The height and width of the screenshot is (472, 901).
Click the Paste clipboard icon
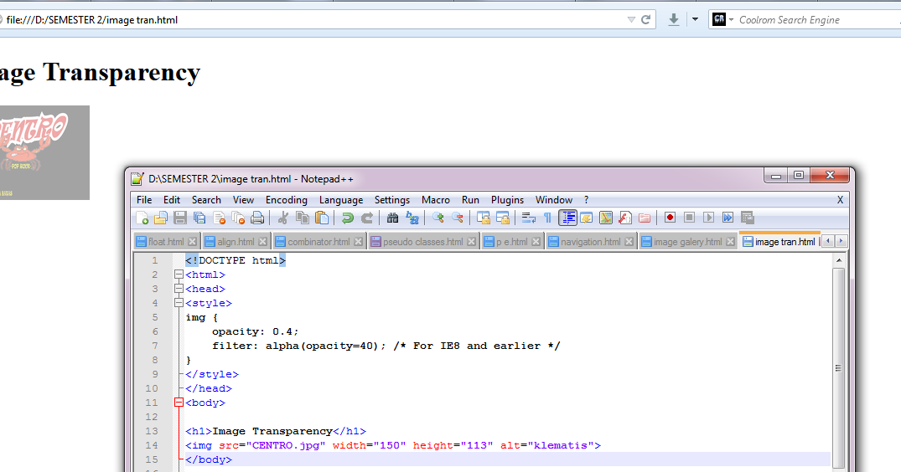click(322, 218)
